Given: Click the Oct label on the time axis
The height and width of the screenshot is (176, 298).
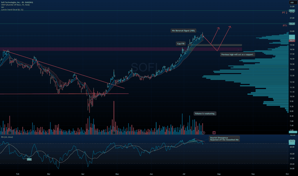Looking at the screenshot, I should [287, 174].
